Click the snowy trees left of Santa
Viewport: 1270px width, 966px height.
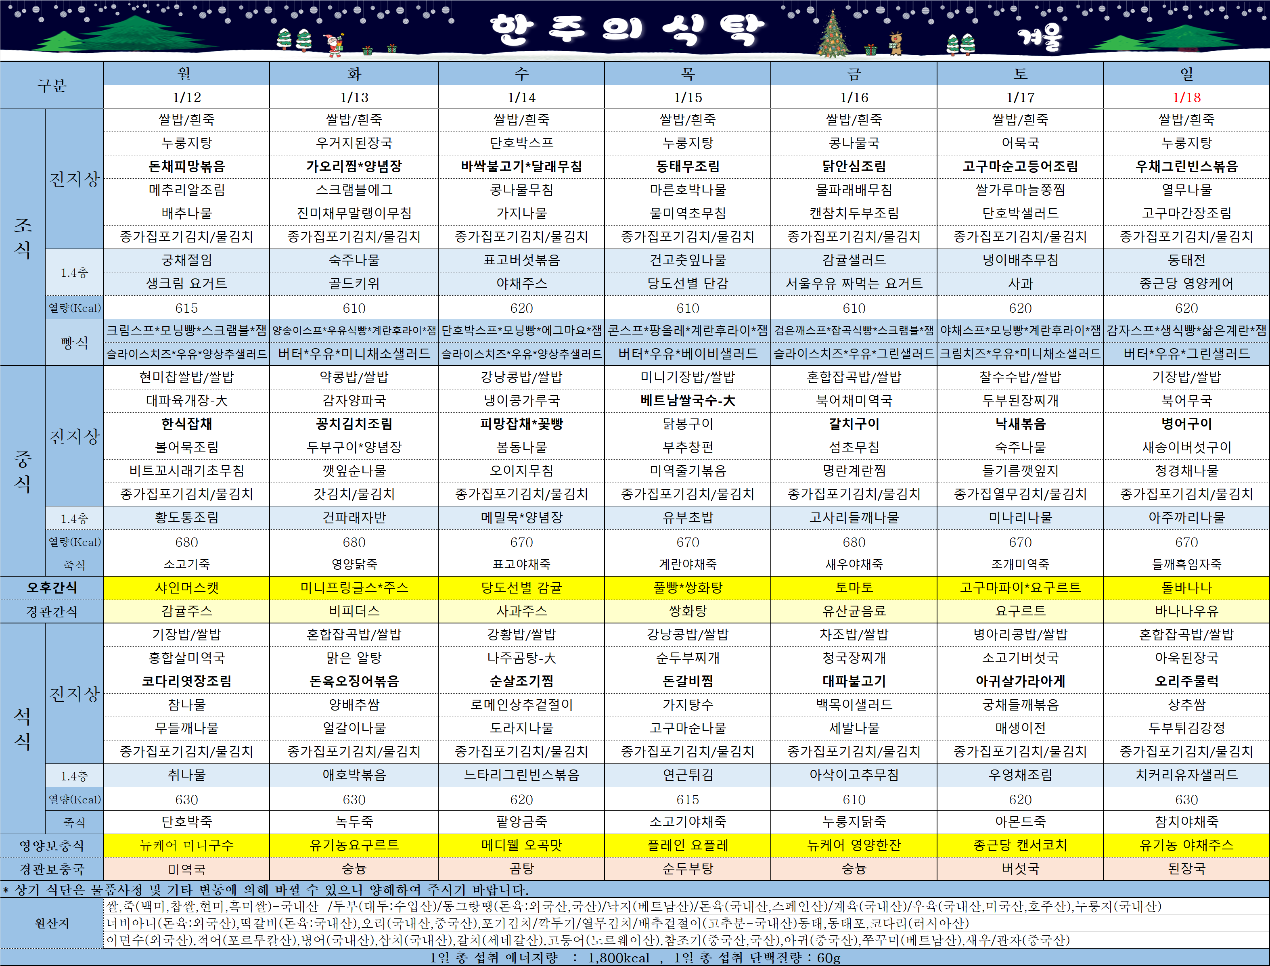[x=294, y=39]
